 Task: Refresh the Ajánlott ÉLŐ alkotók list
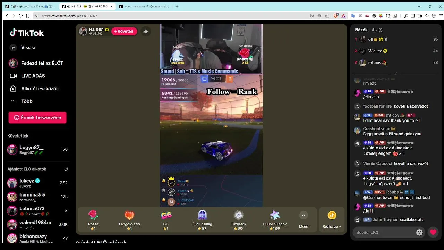(x=66, y=169)
